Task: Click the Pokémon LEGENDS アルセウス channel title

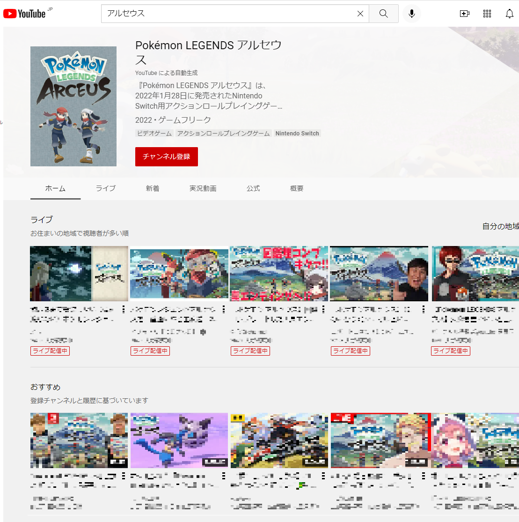Action: coord(208,52)
